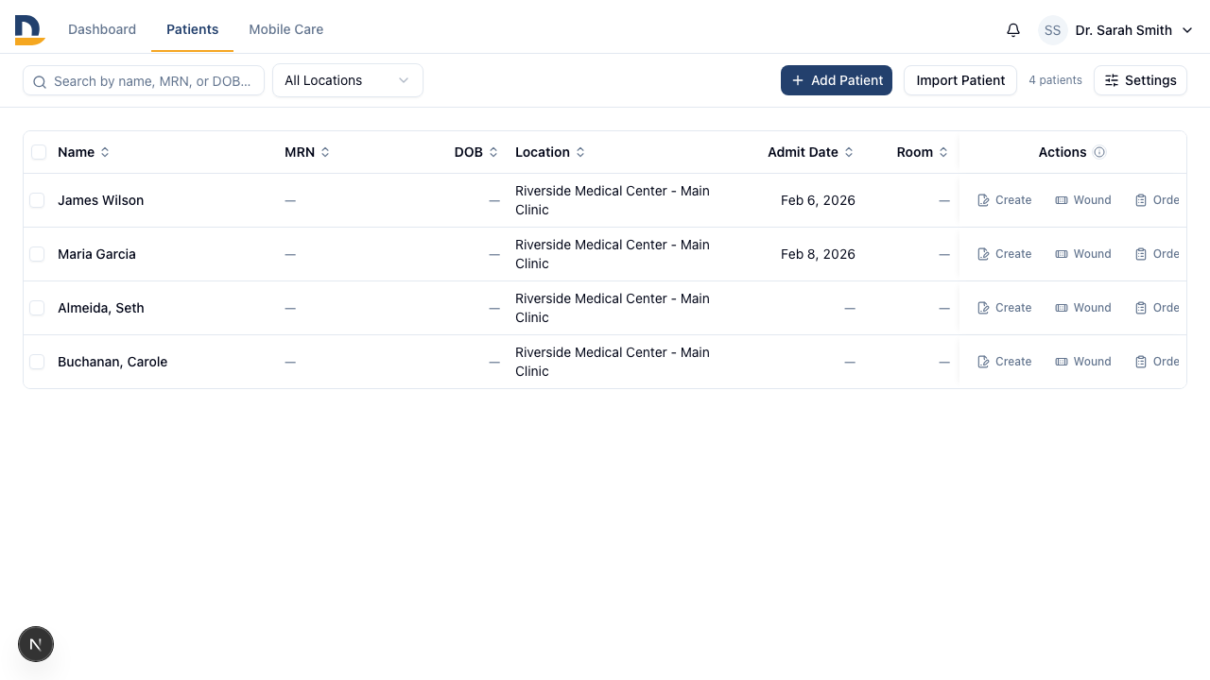This screenshot has width=1210, height=680.
Task: Click the Actions column info icon
Action: (x=1099, y=152)
